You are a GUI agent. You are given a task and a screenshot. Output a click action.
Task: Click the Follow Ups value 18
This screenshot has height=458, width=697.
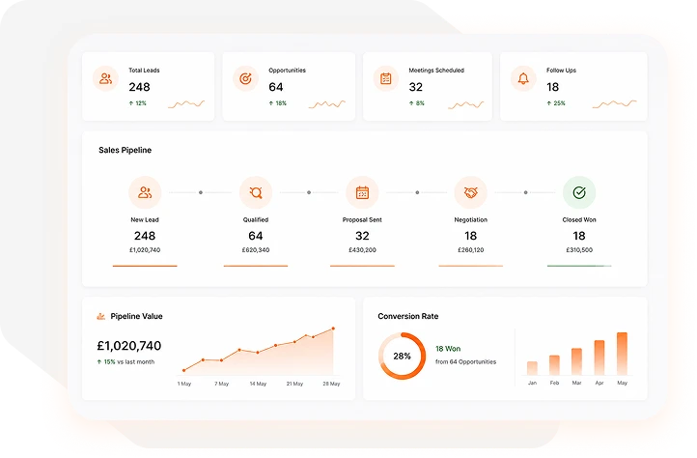pyautogui.click(x=552, y=87)
